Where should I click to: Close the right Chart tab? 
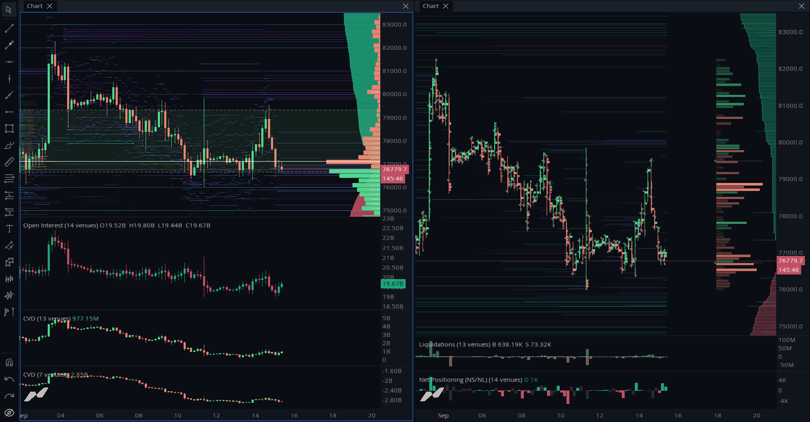(x=446, y=6)
